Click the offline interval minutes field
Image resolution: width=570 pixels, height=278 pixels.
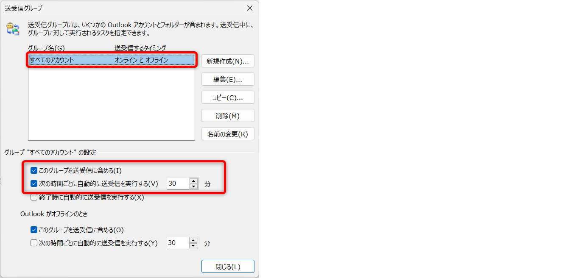[x=178, y=243]
